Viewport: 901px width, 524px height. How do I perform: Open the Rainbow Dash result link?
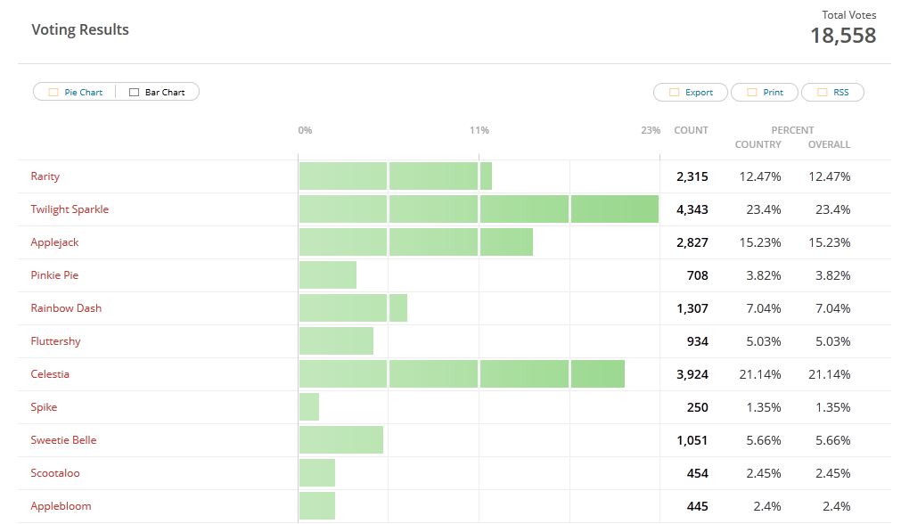click(x=66, y=308)
